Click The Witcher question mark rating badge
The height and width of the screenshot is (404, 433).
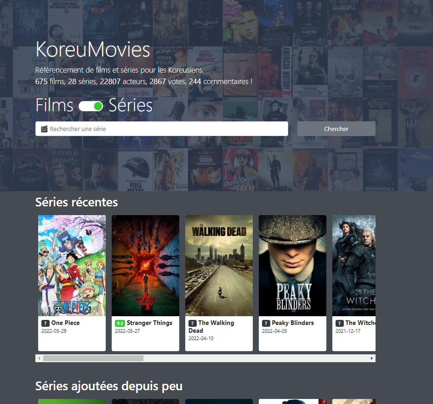point(340,323)
